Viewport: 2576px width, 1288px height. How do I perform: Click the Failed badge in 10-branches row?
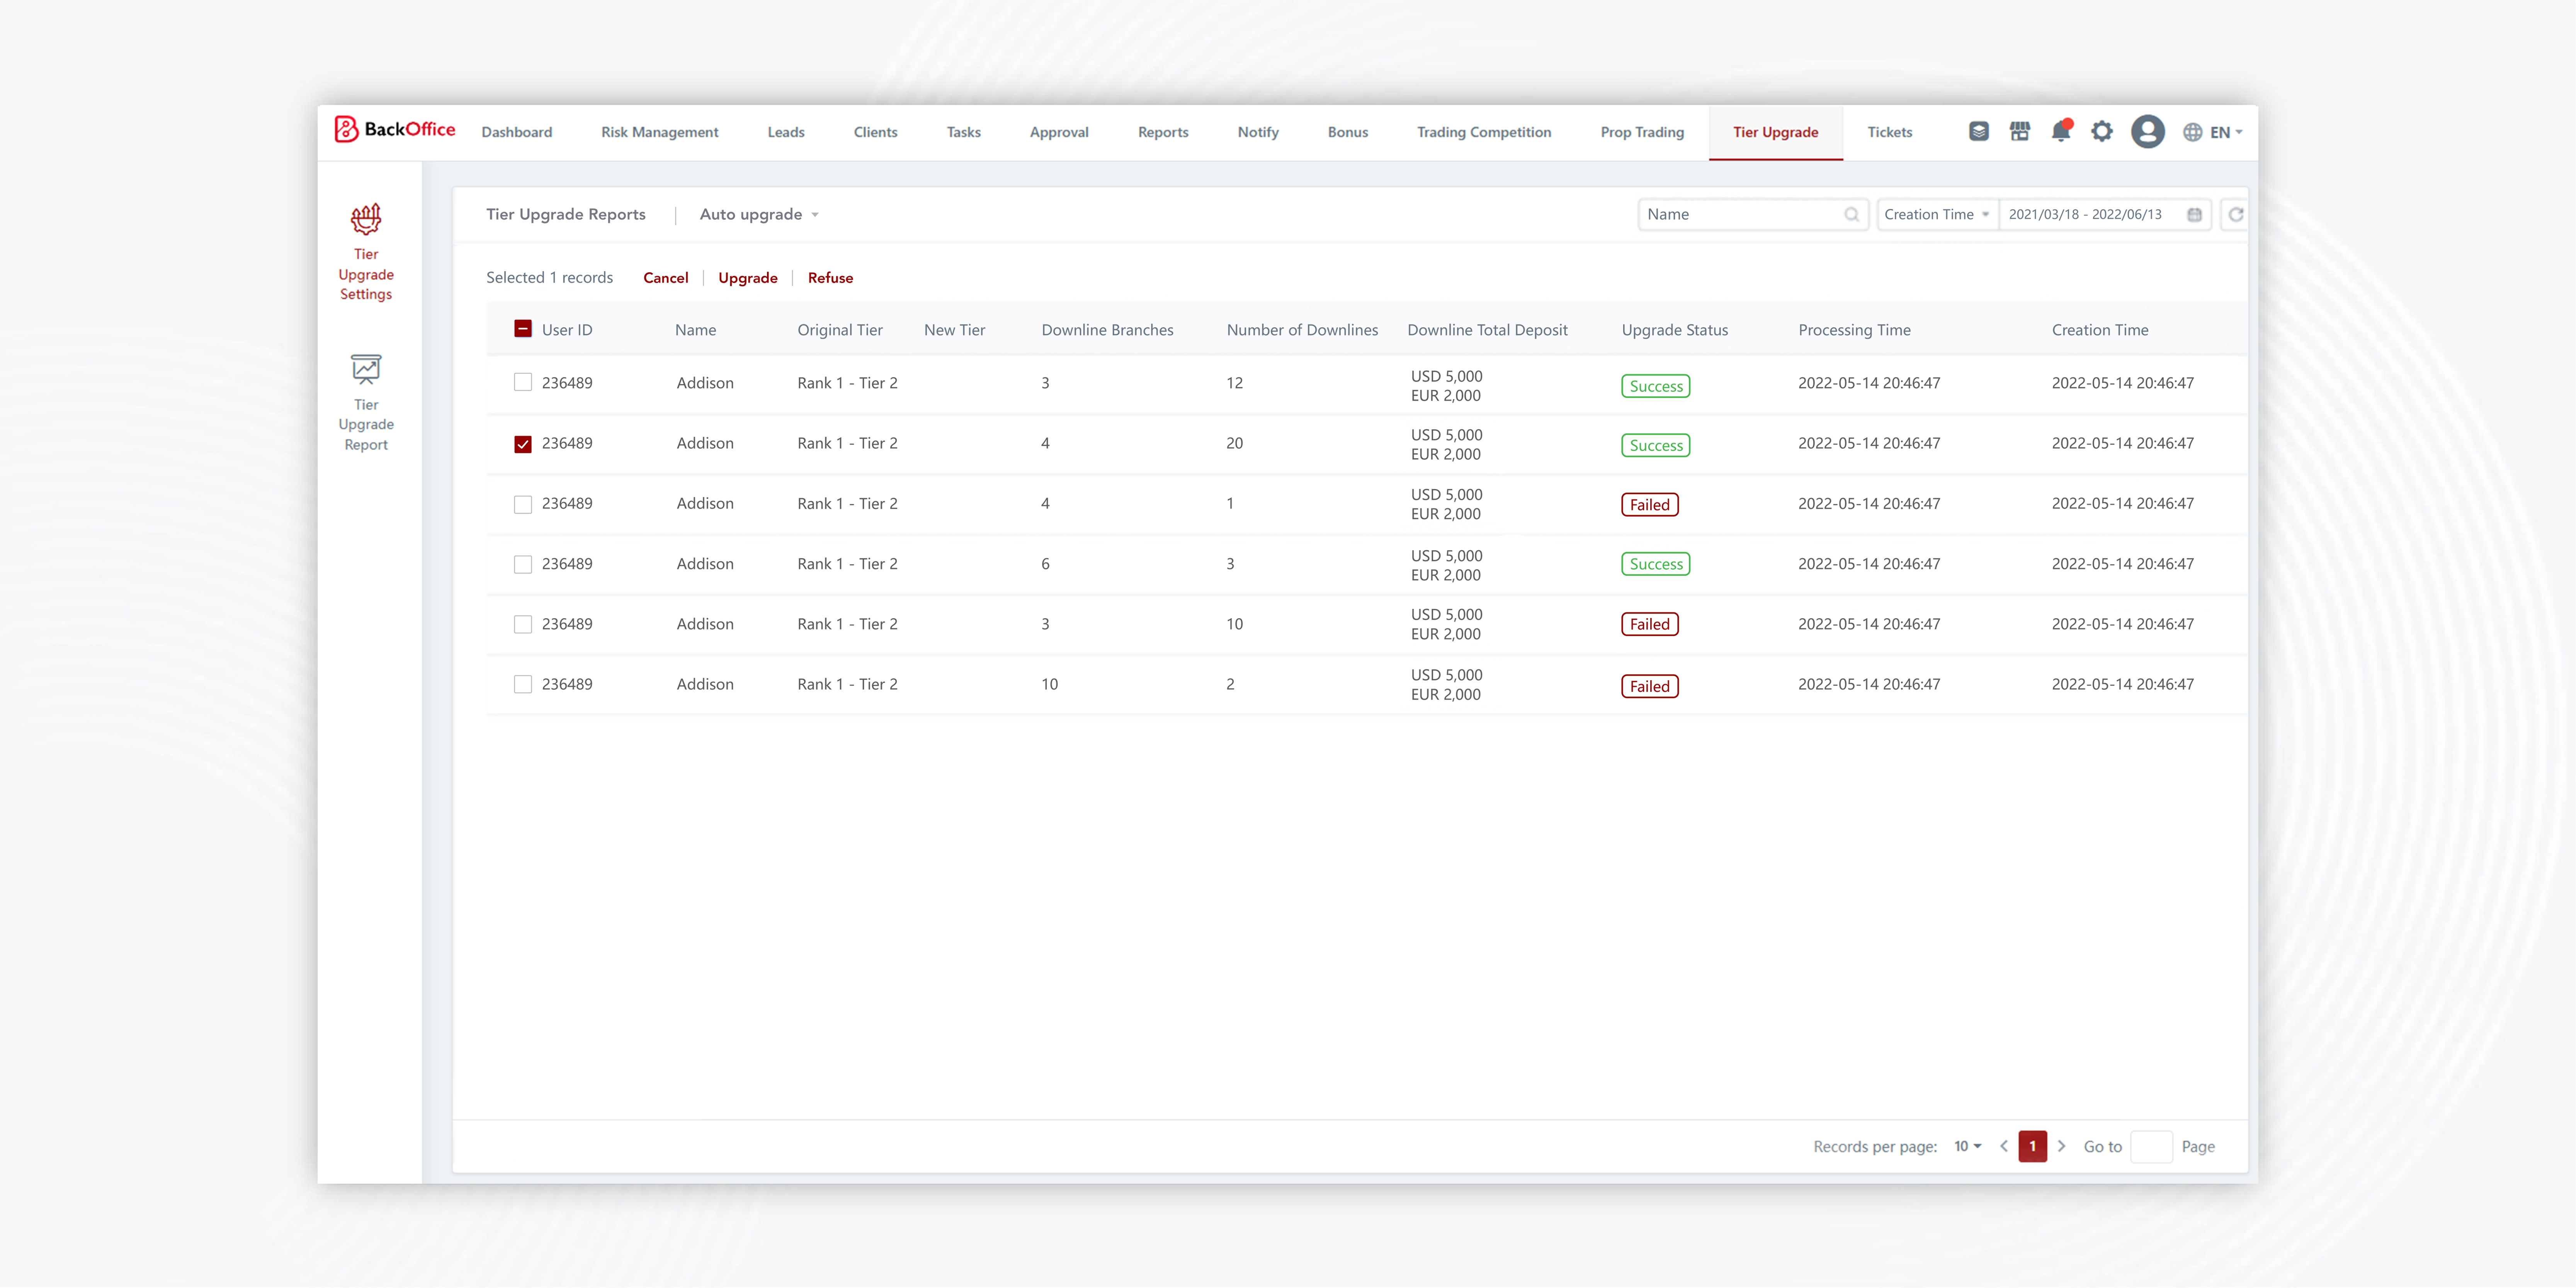click(1649, 686)
